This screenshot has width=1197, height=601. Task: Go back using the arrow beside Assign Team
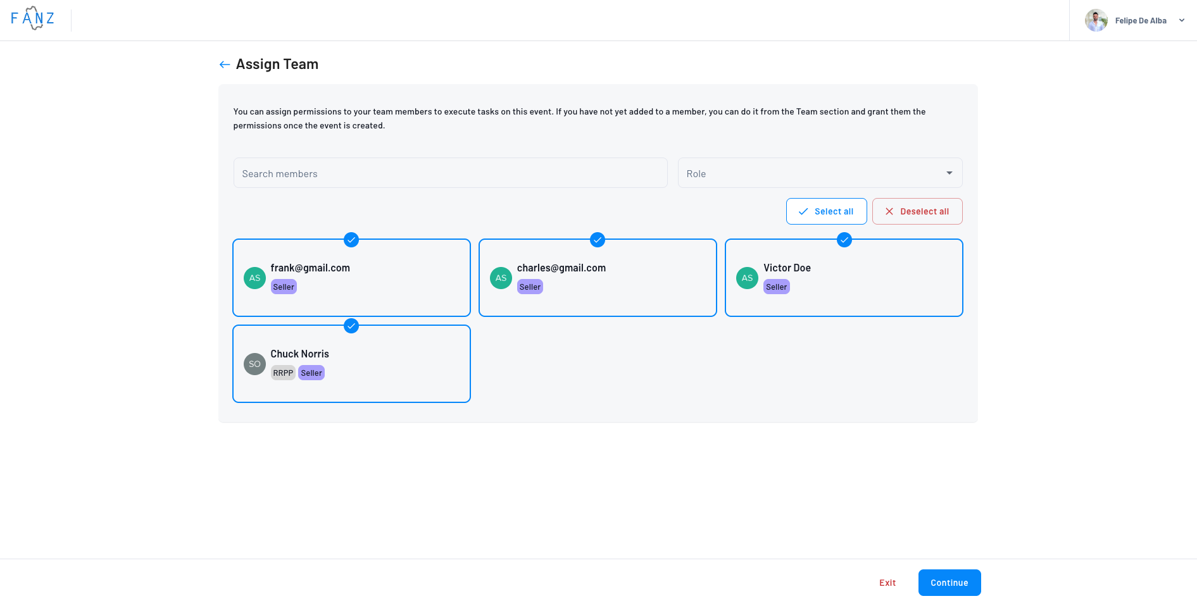(224, 65)
